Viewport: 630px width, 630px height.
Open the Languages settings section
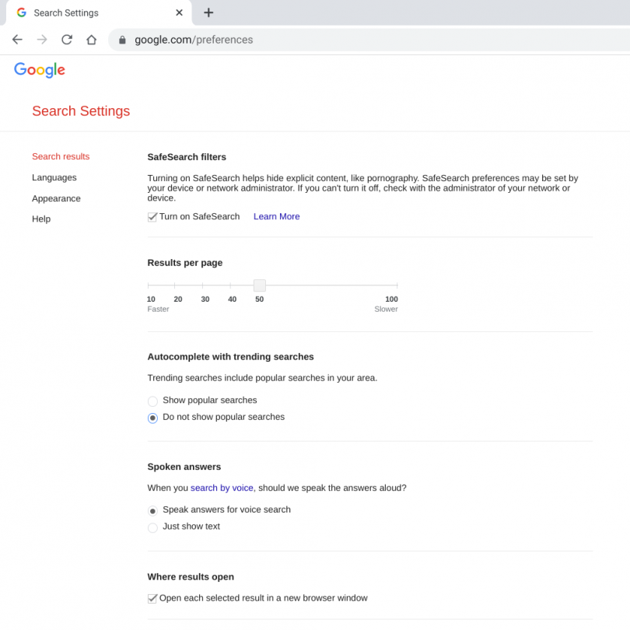click(54, 177)
